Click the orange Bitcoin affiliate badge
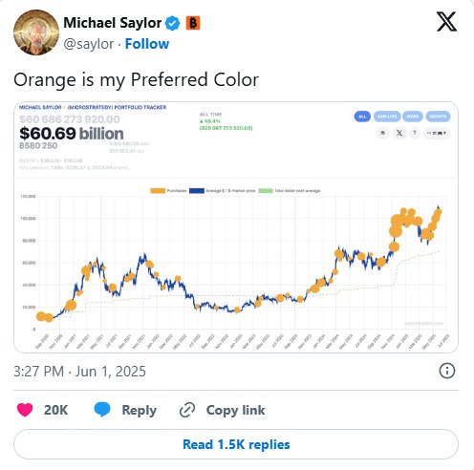 (x=193, y=23)
